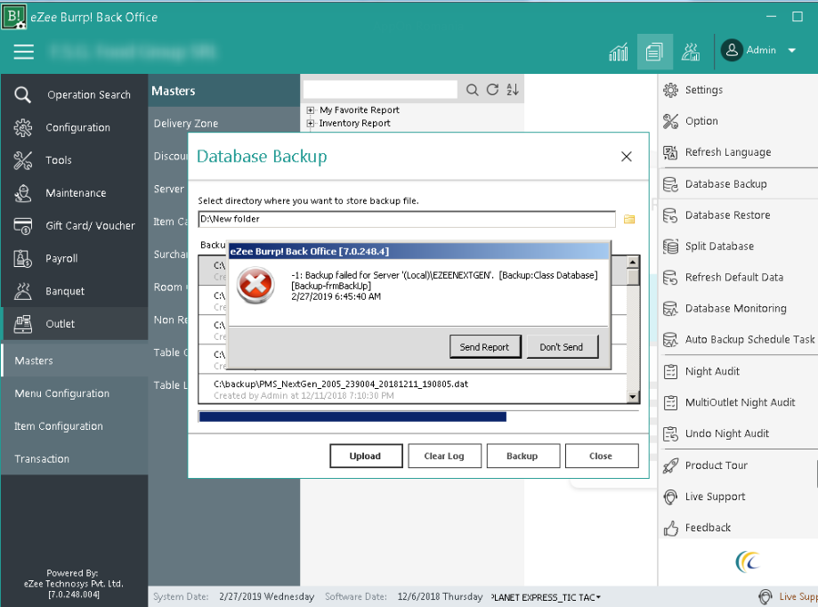This screenshot has width=818, height=607.
Task: Click the backup directory path field
Action: pos(407,219)
